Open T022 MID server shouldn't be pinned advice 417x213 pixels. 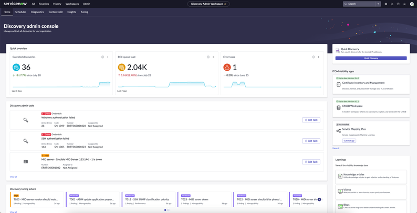click(260, 199)
